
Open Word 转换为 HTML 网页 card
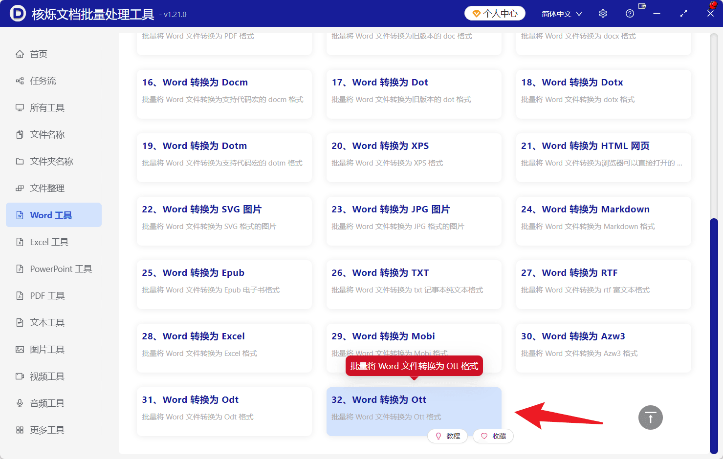pos(604,158)
